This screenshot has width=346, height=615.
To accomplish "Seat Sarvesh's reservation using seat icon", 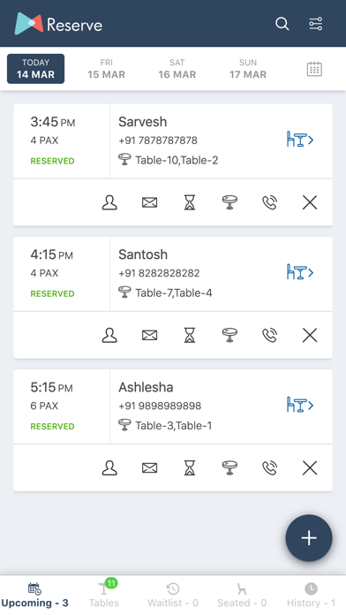I will [300, 140].
